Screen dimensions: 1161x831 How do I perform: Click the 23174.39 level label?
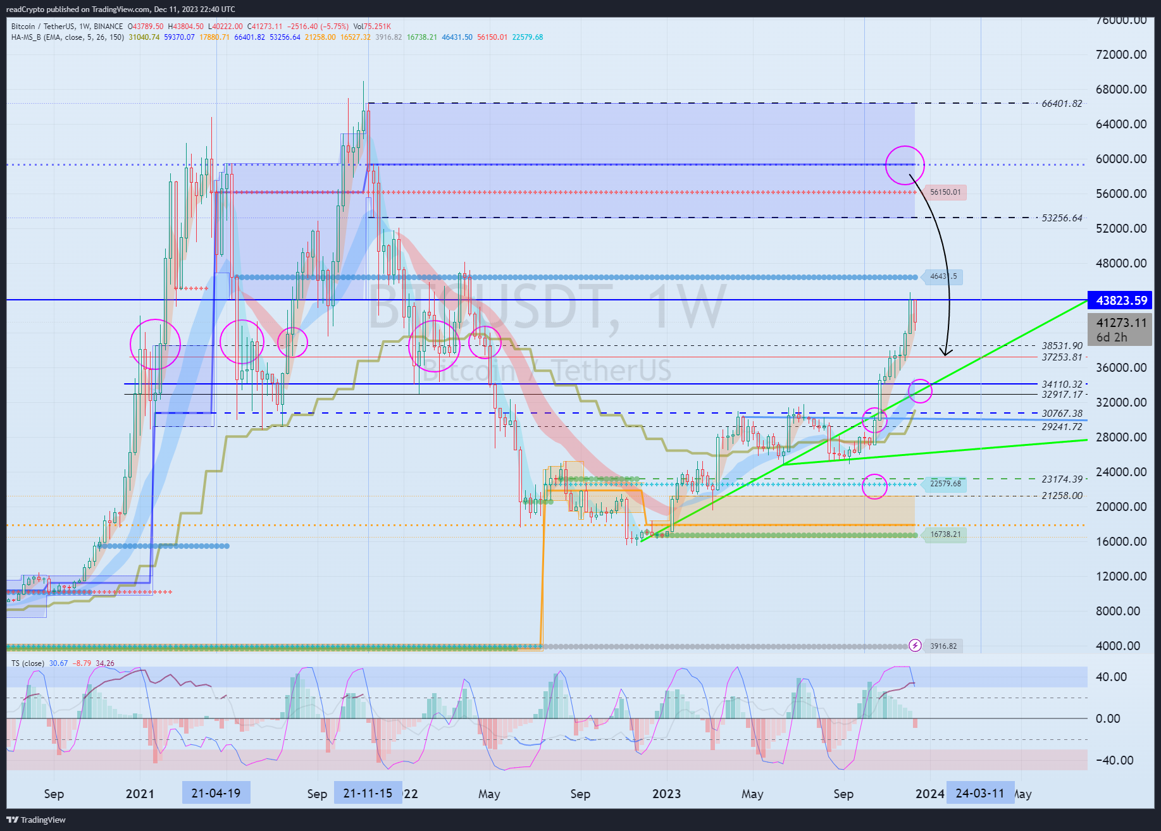click(1062, 479)
